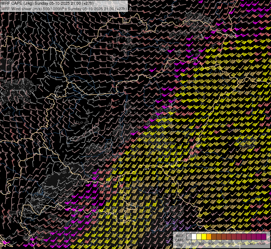Select the 900 legend scale value

click(x=231, y=244)
